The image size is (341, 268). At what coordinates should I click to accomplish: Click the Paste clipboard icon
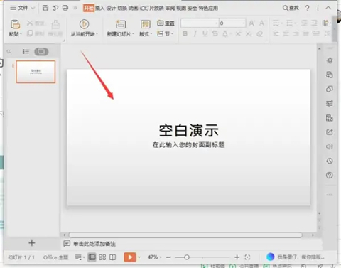coord(15,24)
